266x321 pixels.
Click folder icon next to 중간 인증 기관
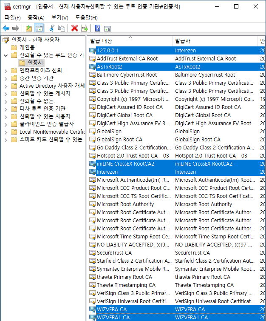[14, 78]
